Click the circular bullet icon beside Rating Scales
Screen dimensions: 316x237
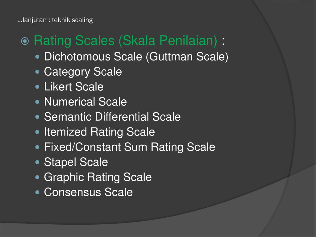(x=25, y=41)
